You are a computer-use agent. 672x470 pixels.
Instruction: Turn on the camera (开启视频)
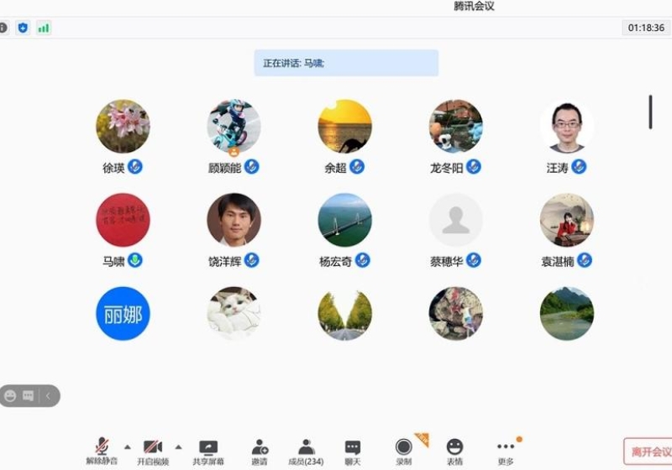pyautogui.click(x=153, y=449)
